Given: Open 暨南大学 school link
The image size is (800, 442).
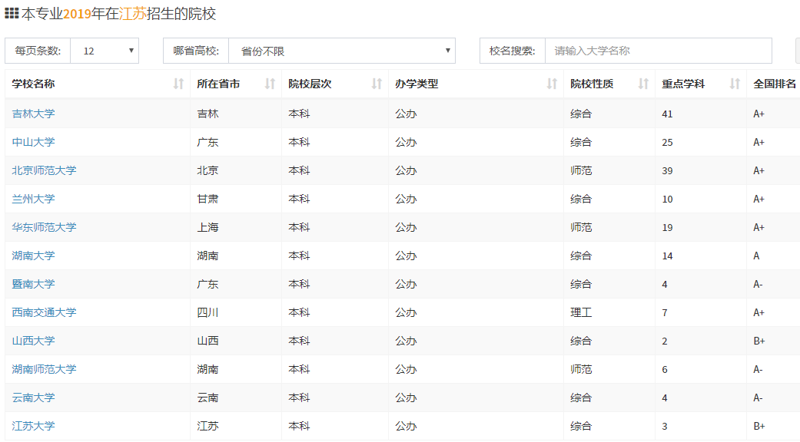Looking at the screenshot, I should [x=34, y=284].
